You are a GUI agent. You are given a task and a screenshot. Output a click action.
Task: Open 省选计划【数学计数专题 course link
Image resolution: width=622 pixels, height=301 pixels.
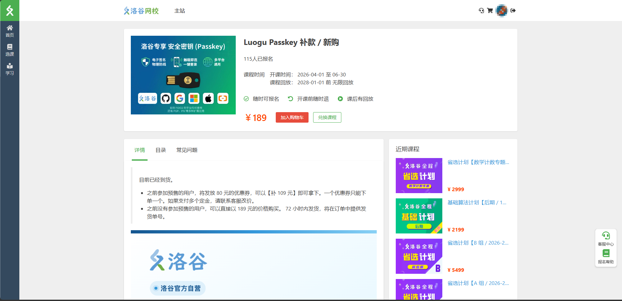point(478,162)
